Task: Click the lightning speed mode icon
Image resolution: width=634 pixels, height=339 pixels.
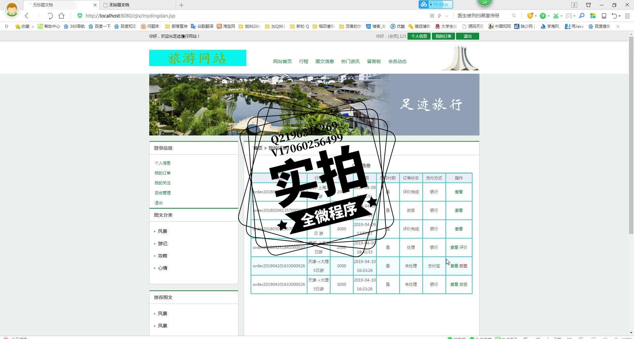Action: point(440,16)
